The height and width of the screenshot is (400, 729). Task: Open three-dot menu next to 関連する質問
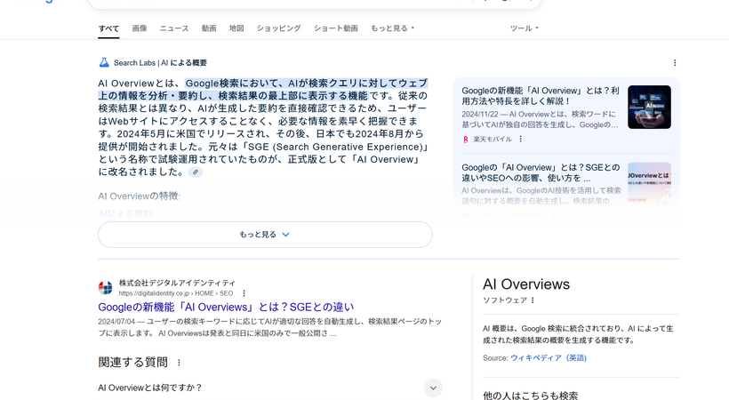click(179, 363)
